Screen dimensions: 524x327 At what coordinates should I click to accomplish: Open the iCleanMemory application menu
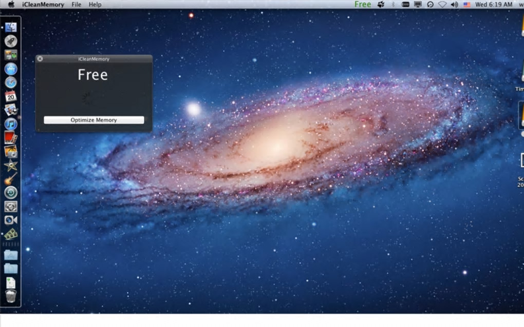43,4
